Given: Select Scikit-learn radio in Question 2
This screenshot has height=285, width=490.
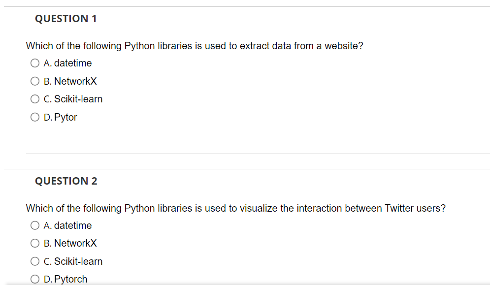Looking at the screenshot, I should click(35, 261).
